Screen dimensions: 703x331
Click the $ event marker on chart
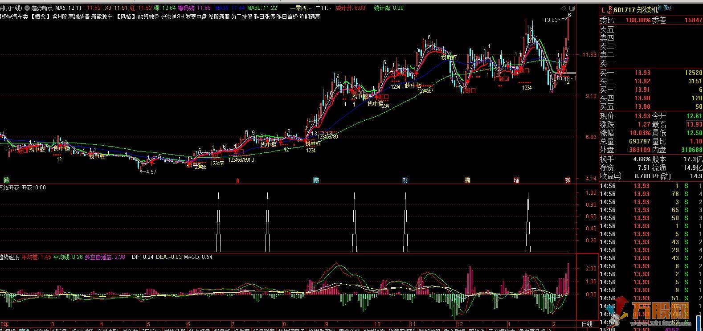pyautogui.click(x=238, y=180)
